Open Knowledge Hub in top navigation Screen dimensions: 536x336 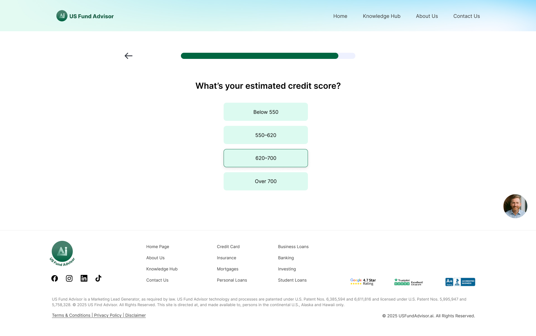(382, 16)
